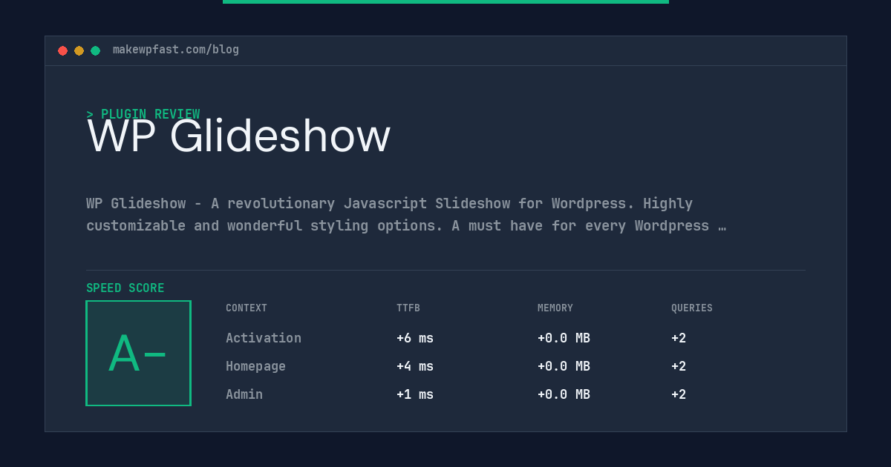Click the yellow minimize dot

(x=79, y=51)
